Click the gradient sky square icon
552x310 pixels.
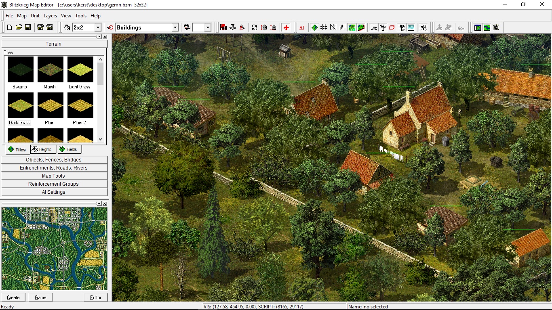pyautogui.click(x=411, y=27)
